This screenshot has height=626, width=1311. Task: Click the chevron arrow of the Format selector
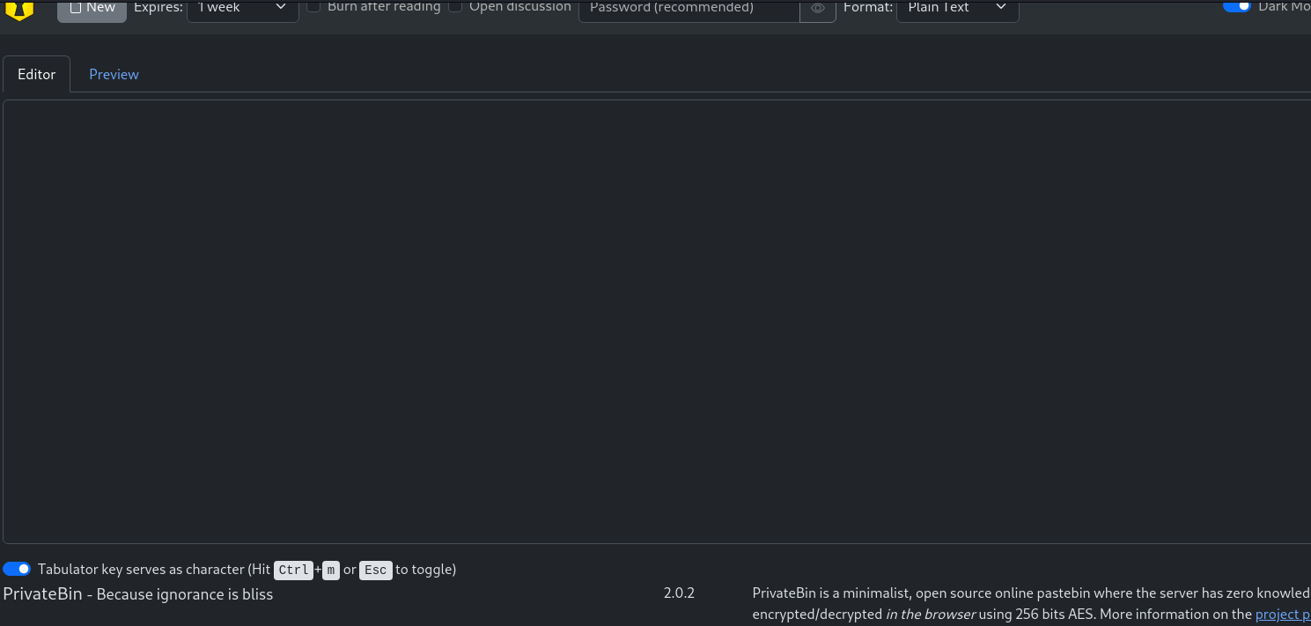[1001, 8]
